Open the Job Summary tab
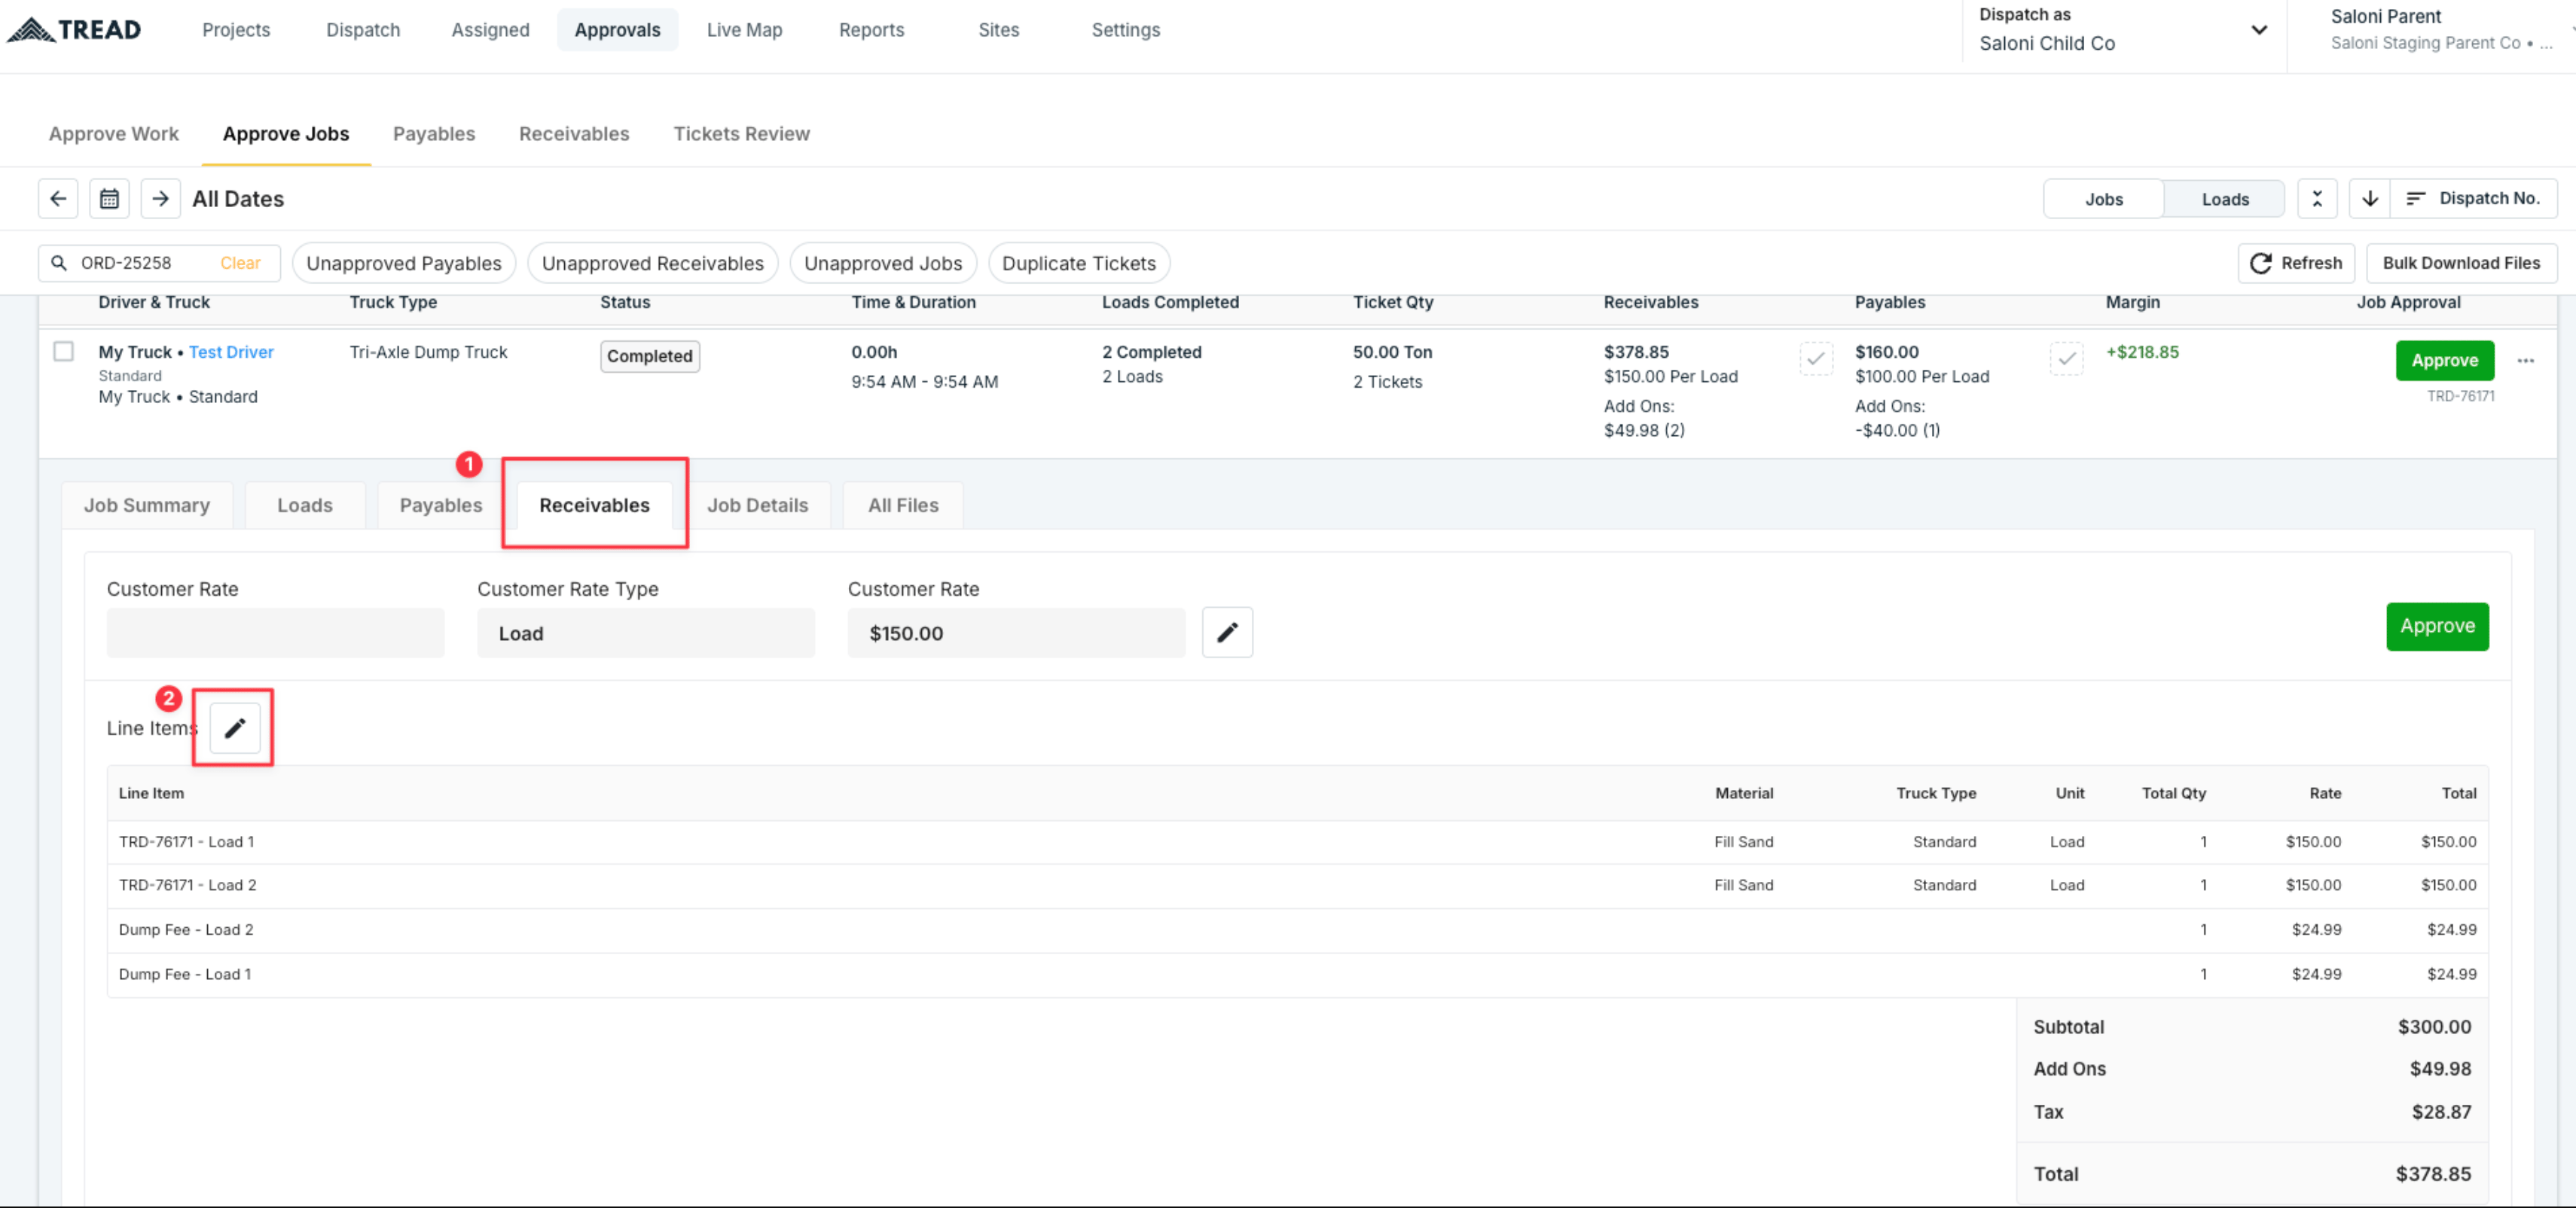This screenshot has height=1208, width=2576. (147, 505)
